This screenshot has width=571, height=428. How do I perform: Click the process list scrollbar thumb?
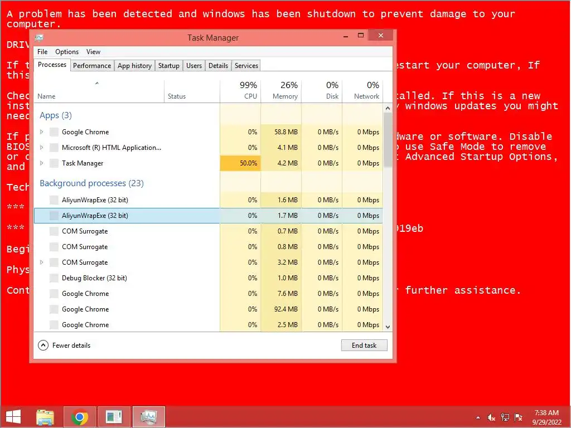[x=388, y=140]
